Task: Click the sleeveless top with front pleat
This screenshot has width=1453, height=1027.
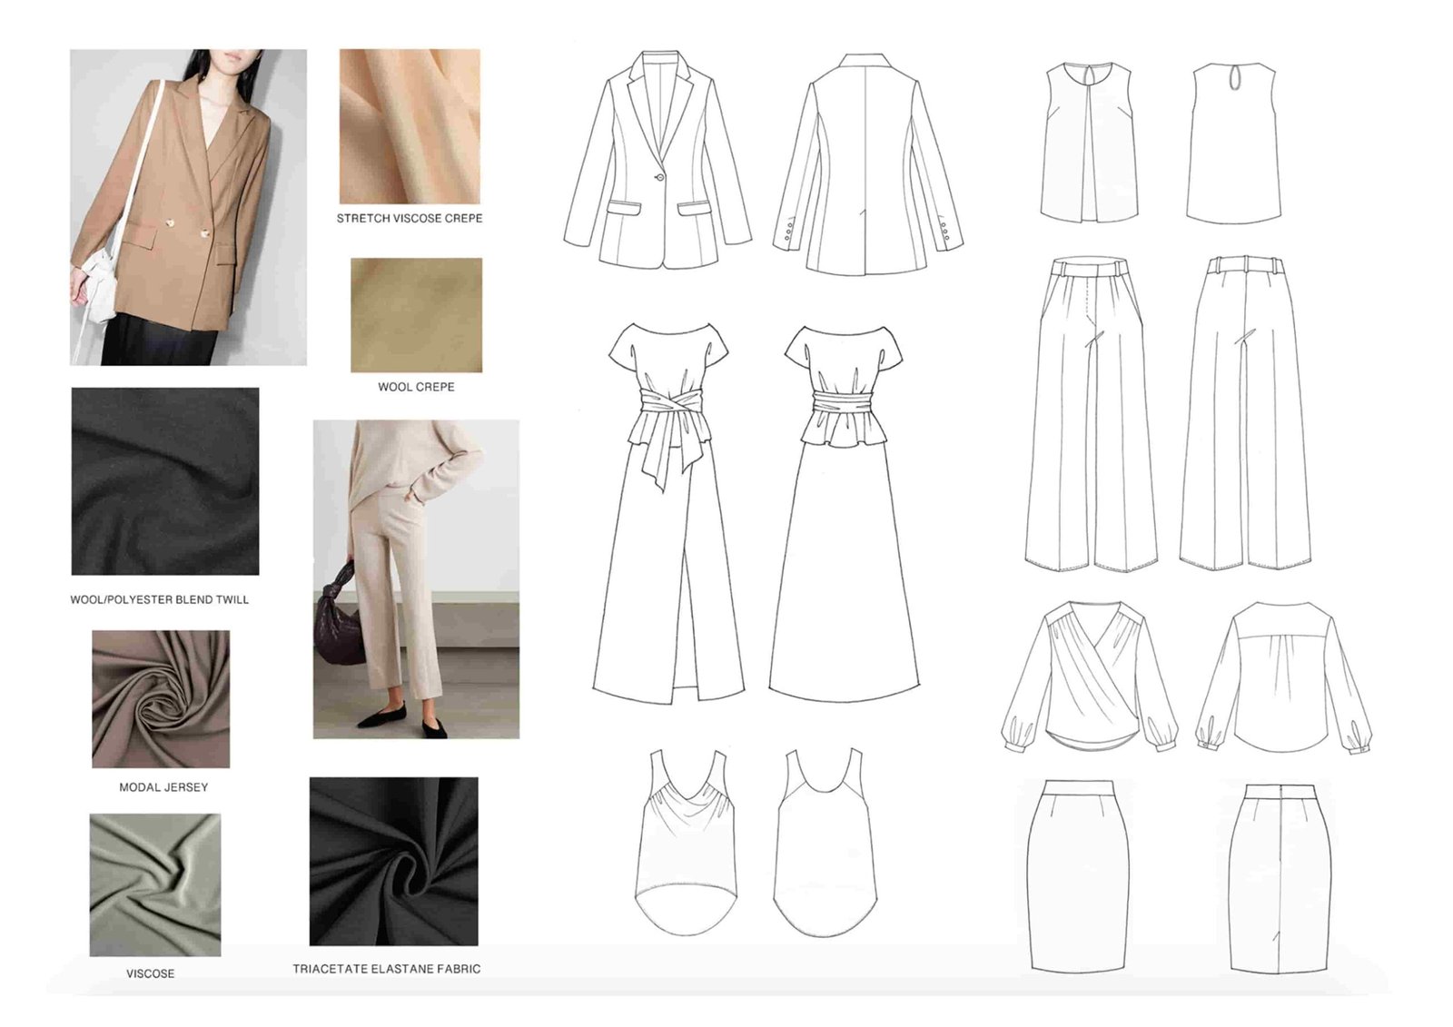Action: point(1089,143)
